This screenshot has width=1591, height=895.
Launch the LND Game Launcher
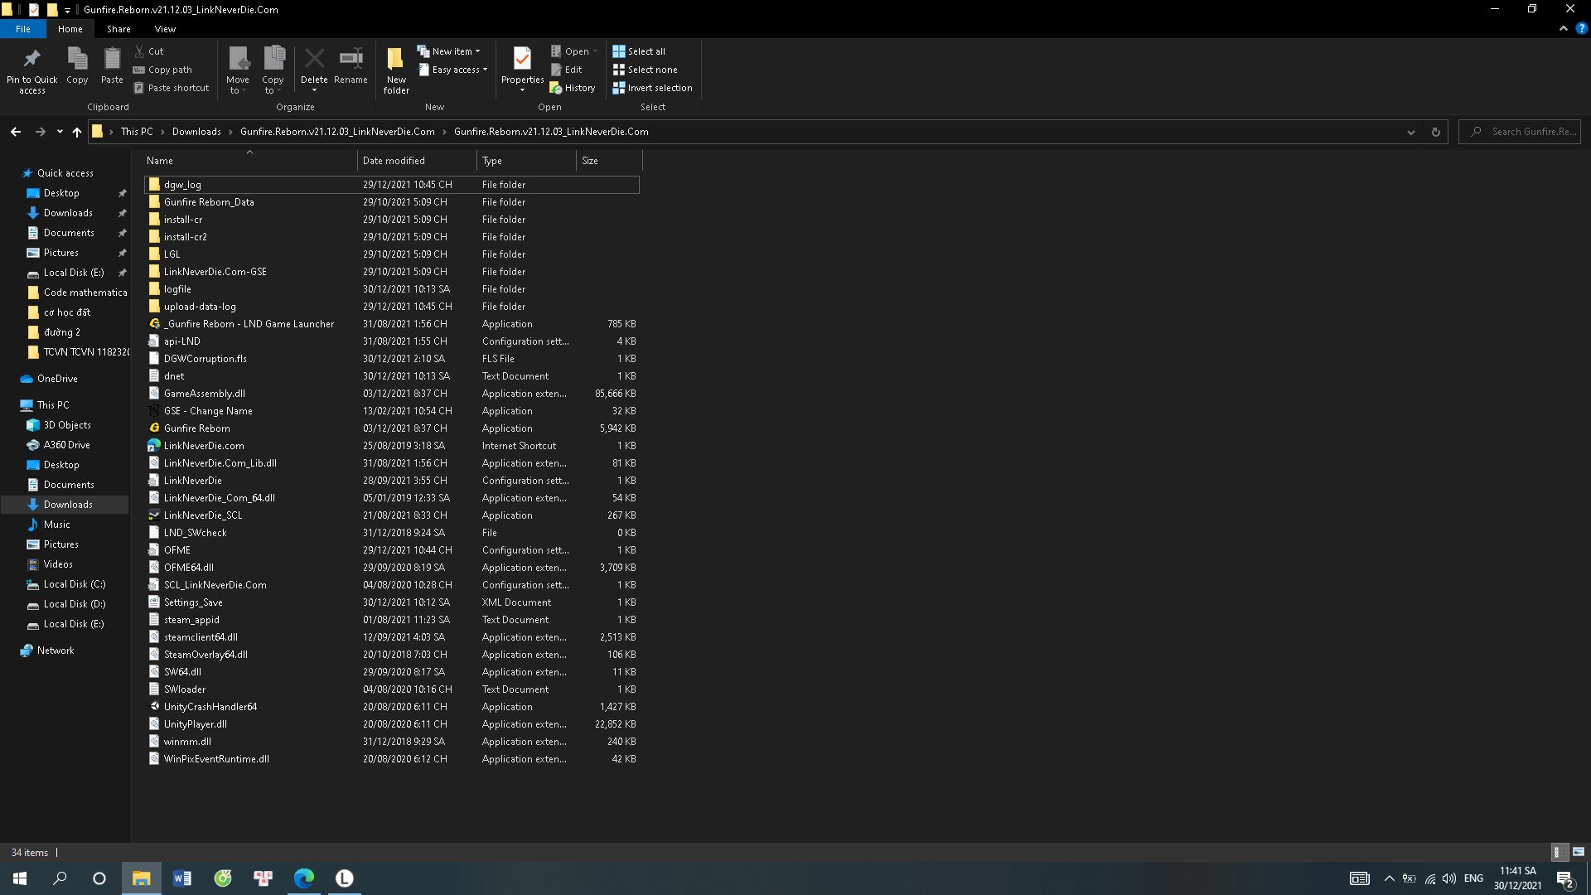tap(249, 323)
